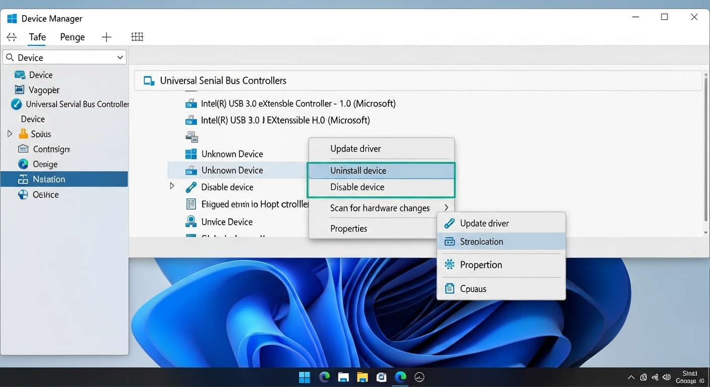This screenshot has width=710, height=387.
Task: Click the Universal Senial Bus Controllers header icon
Action: tap(149, 81)
